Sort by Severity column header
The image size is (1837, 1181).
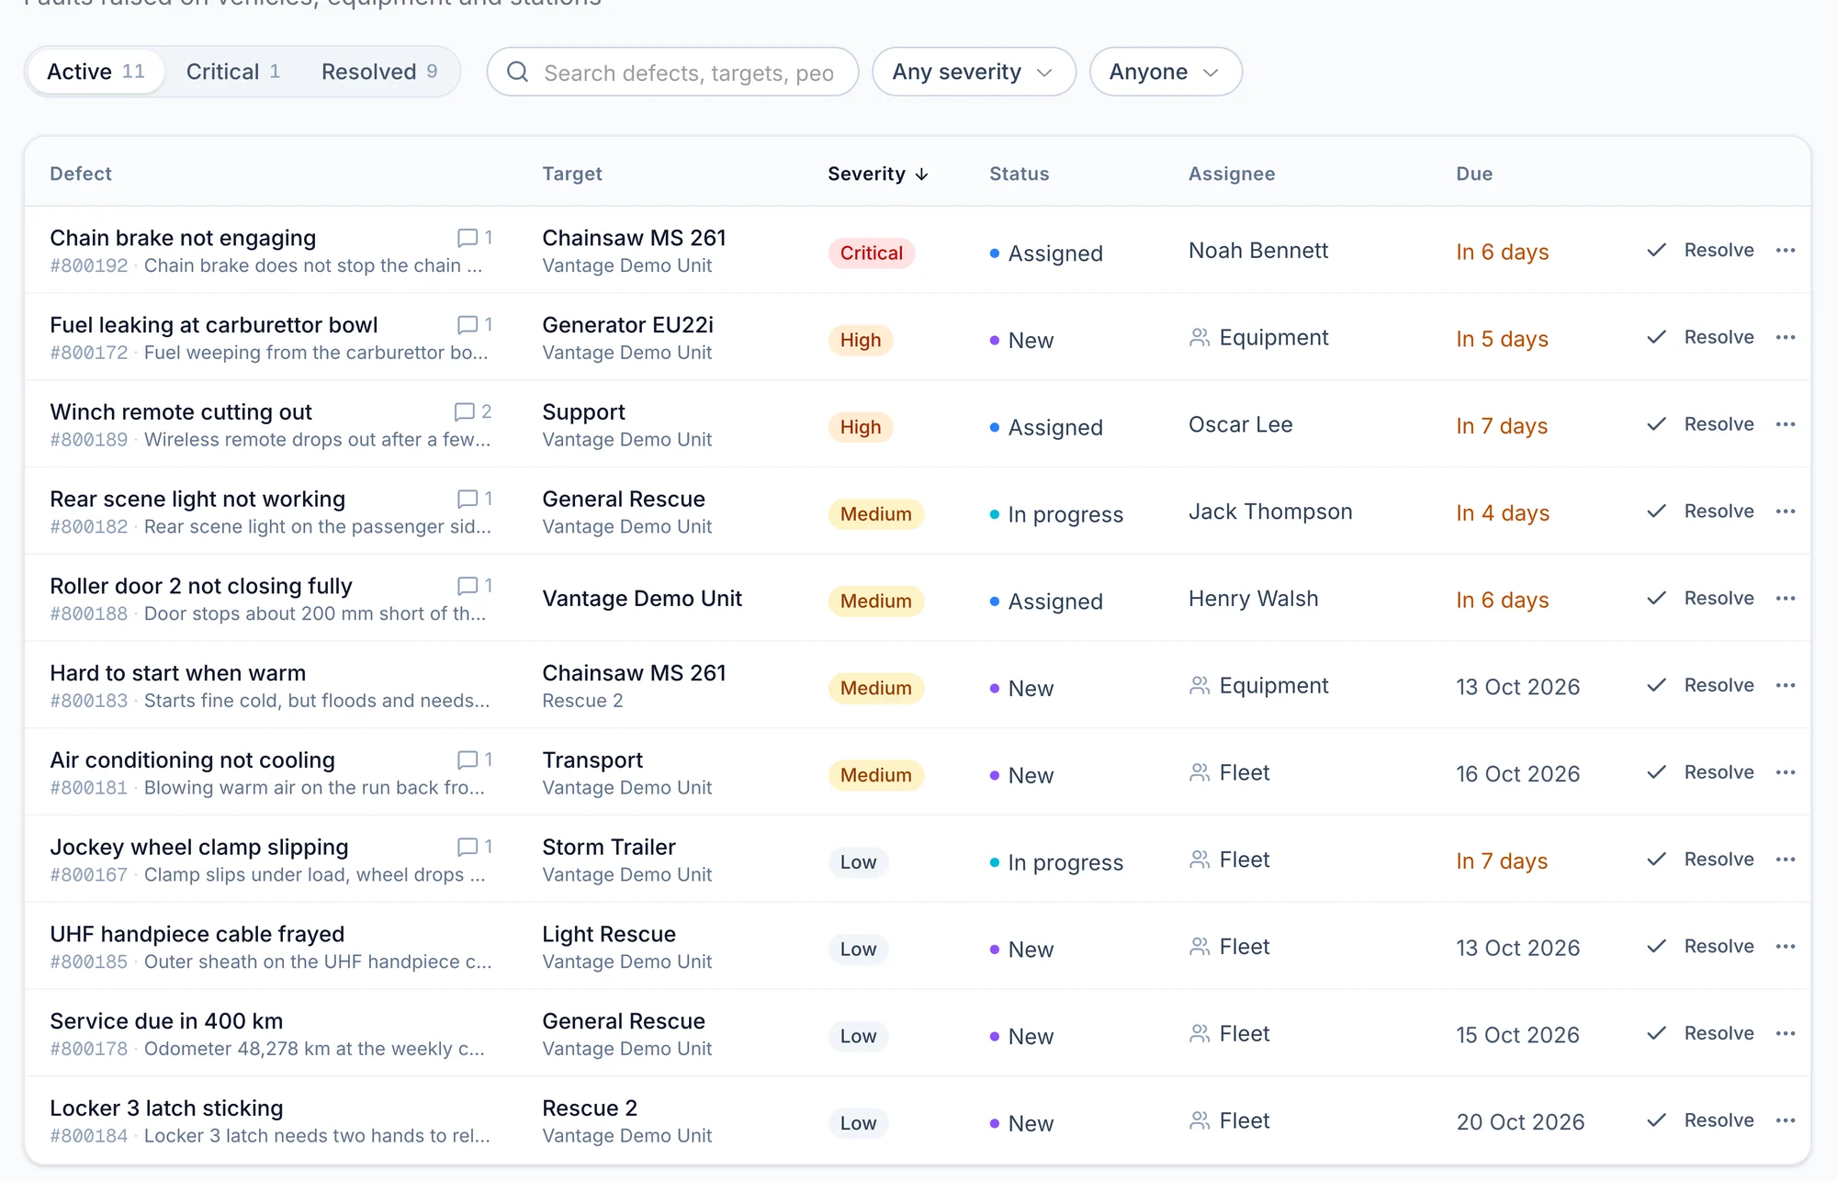click(878, 174)
